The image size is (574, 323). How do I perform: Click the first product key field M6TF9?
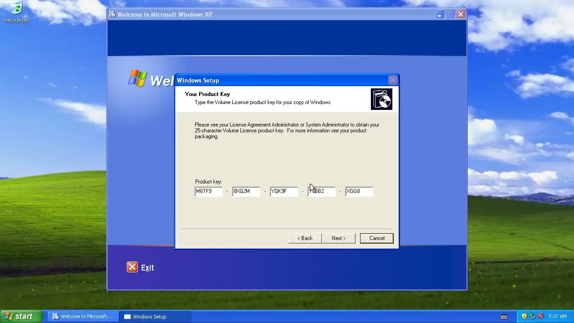[x=209, y=191]
